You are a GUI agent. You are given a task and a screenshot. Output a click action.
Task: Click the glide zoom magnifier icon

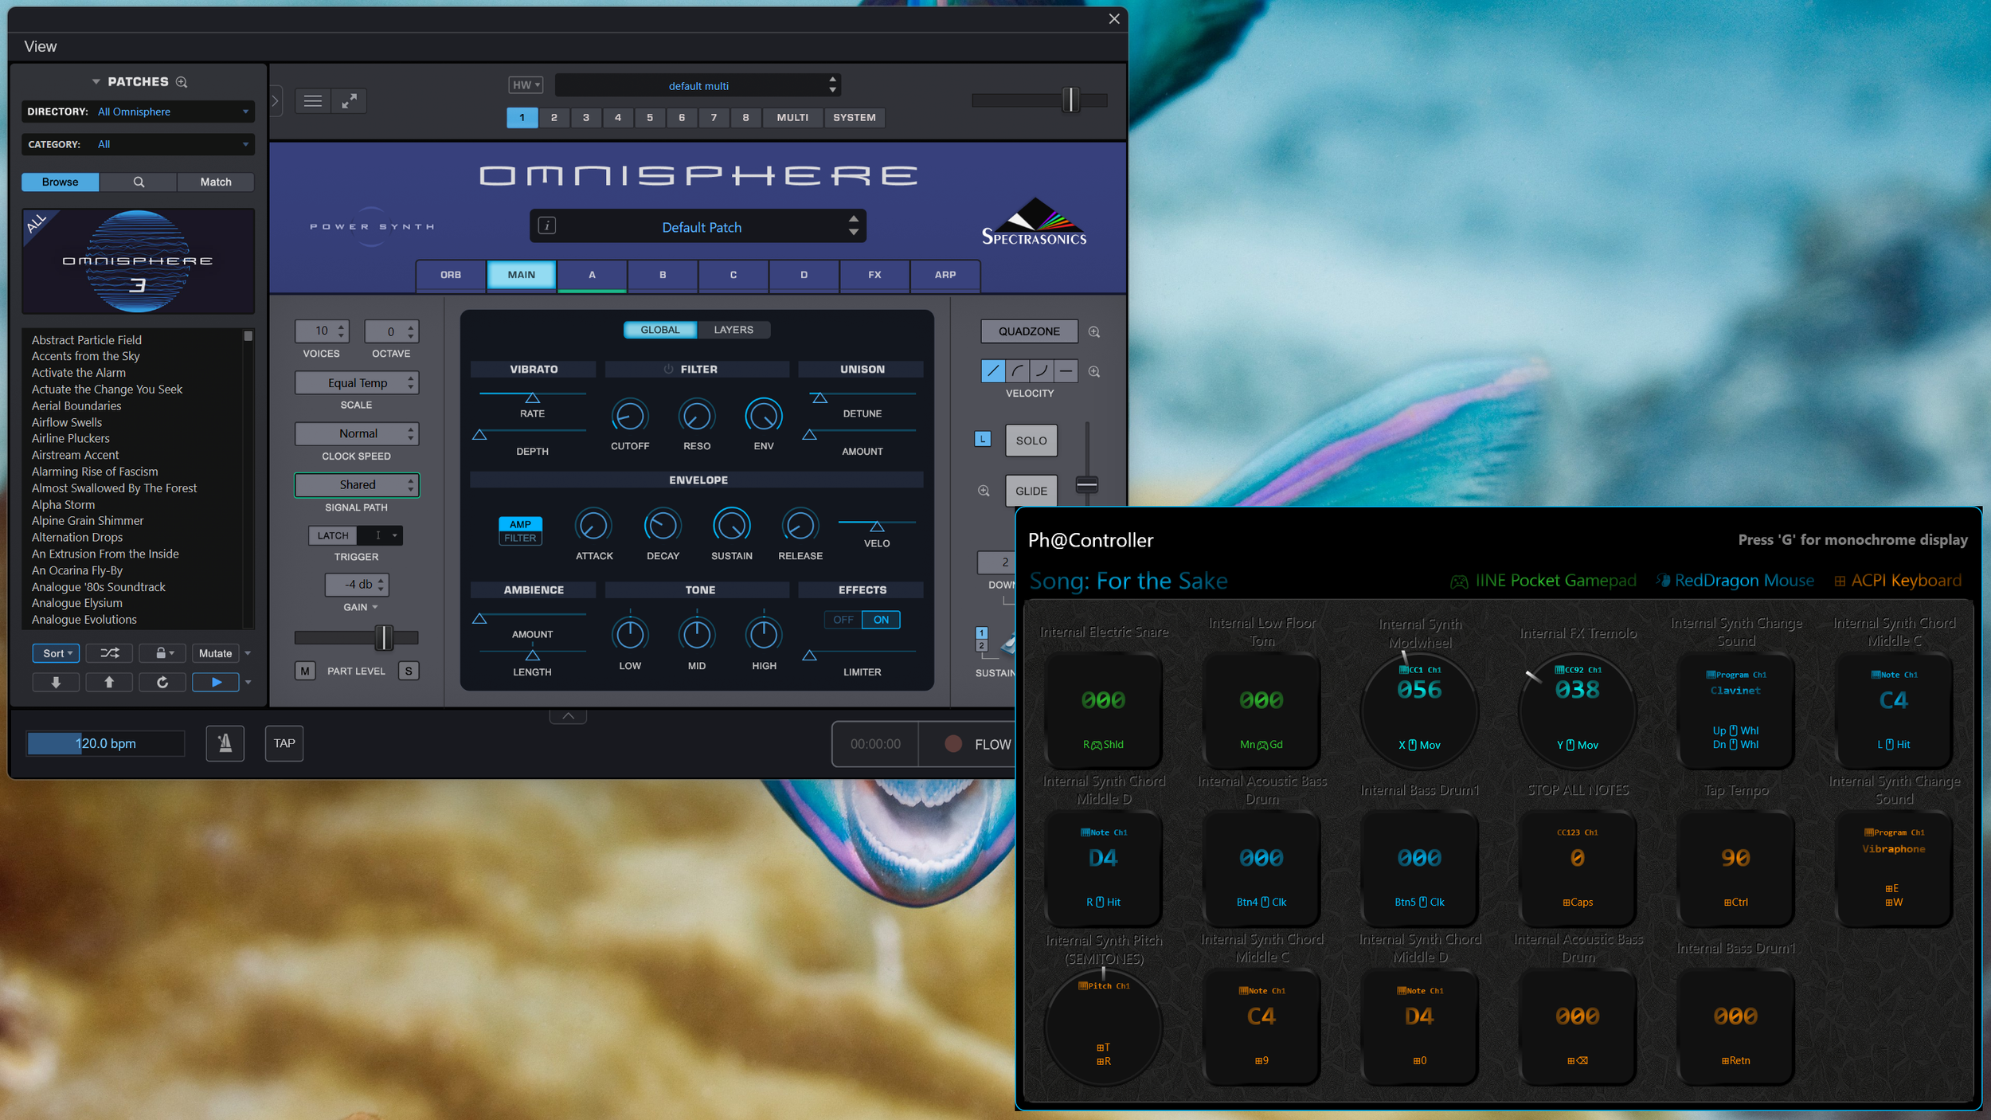984,491
